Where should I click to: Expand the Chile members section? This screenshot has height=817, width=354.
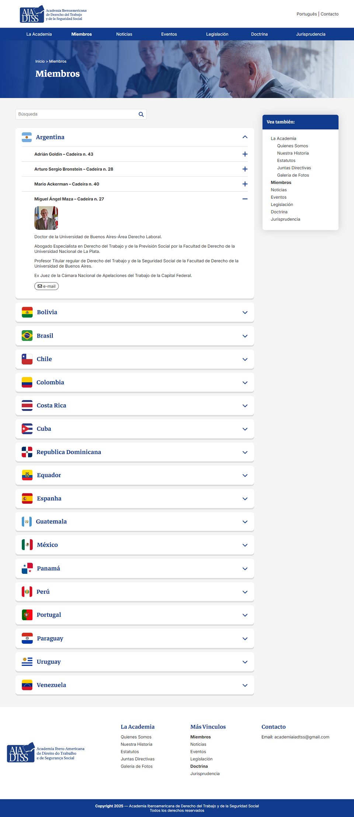point(135,359)
